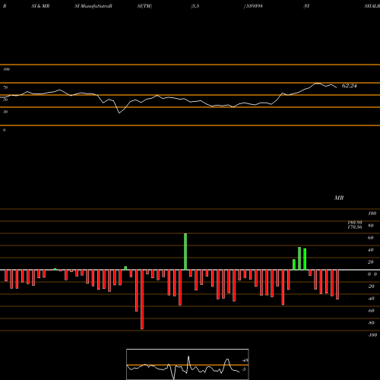The height and width of the screenshot is (380, 380).
Task: Click the MR axis label -60
Action: pyautogui.click(x=371, y=311)
